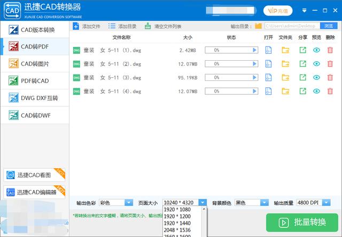Share the 童装 5-11 (3).dwg file
This screenshot has height=237, width=342.
pyautogui.click(x=302, y=77)
